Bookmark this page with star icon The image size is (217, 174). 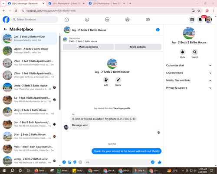pos(199,10)
